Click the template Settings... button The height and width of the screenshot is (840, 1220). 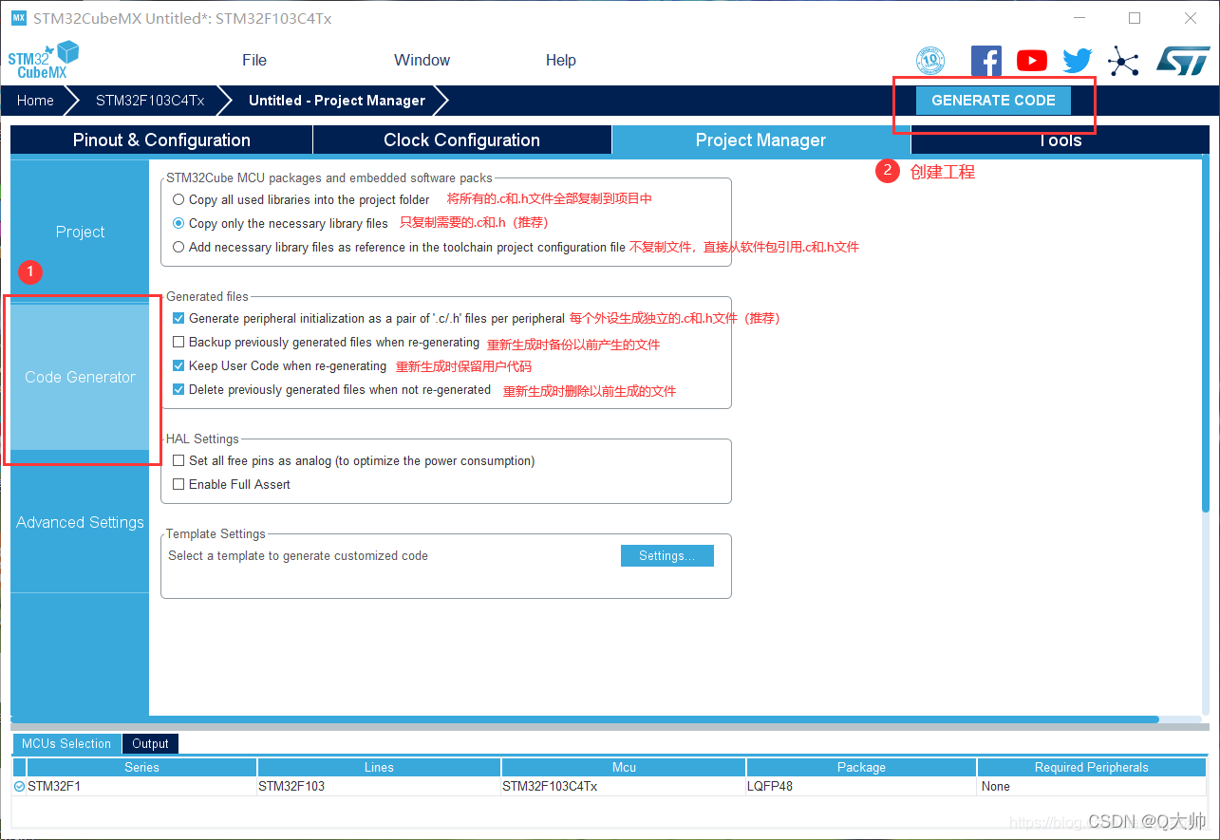coord(666,555)
